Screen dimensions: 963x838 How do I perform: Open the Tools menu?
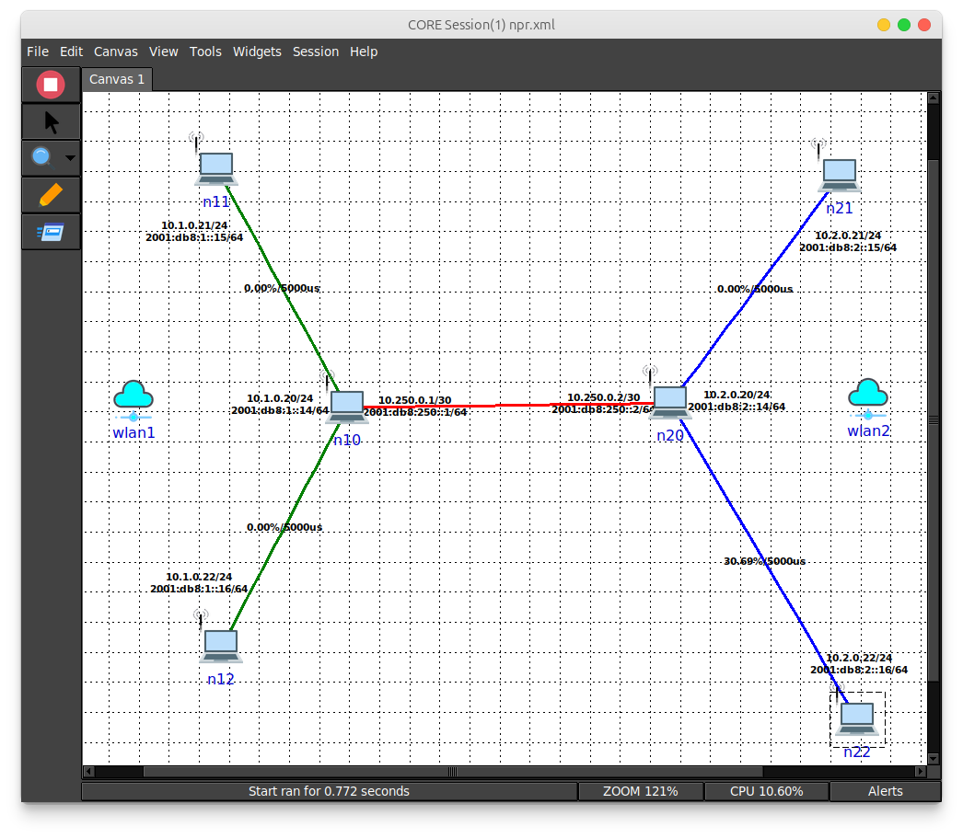click(205, 52)
